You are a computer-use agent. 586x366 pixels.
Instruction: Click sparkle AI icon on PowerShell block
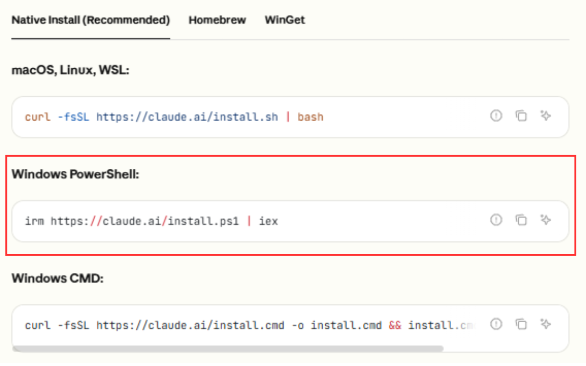click(x=545, y=220)
